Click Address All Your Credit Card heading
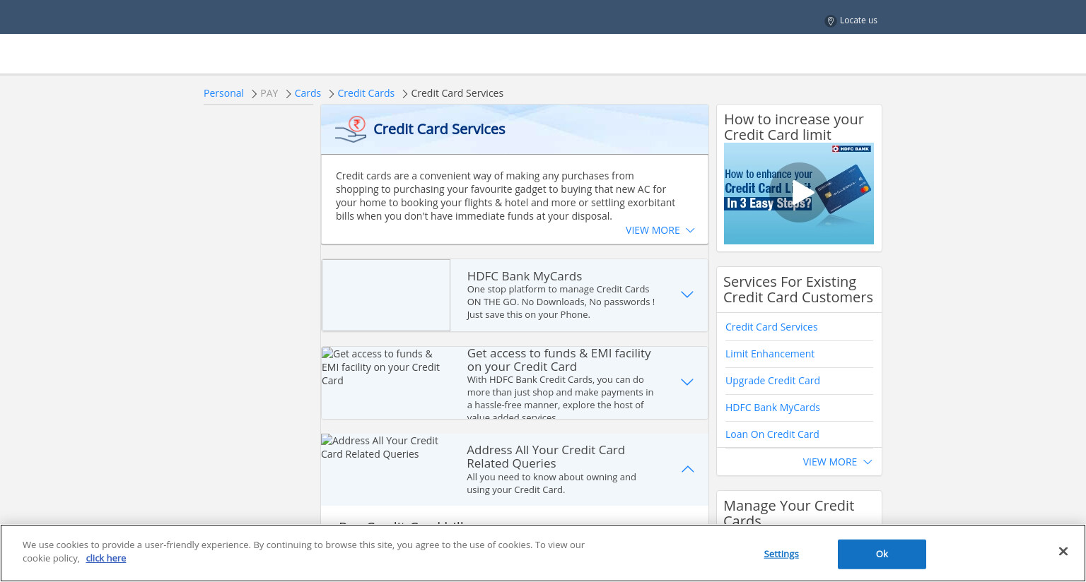Screen dimensions: 1086x582 pos(546,456)
